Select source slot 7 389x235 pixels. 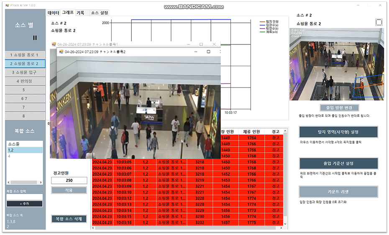(x=25, y=107)
